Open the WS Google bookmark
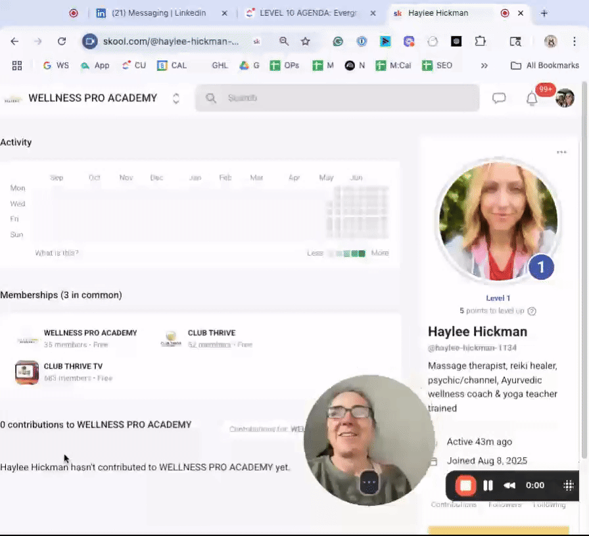This screenshot has height=536, width=589. point(56,66)
